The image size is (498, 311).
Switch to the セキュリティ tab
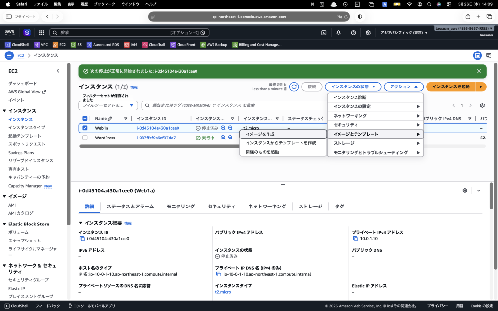[x=221, y=206]
